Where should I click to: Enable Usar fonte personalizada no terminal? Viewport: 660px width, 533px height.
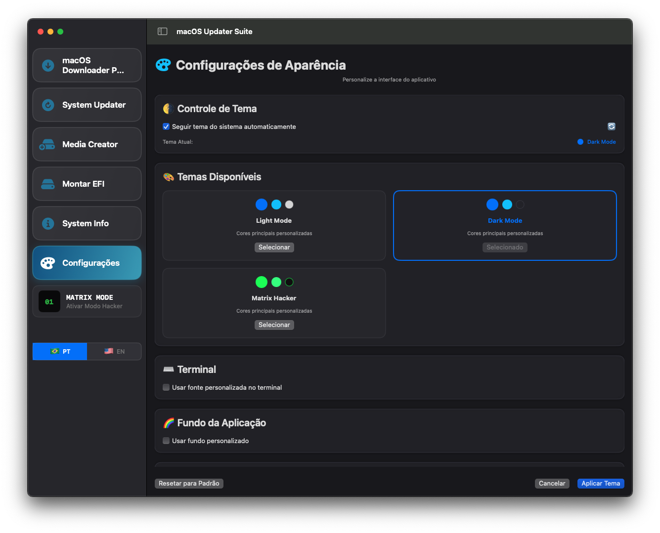click(x=166, y=387)
